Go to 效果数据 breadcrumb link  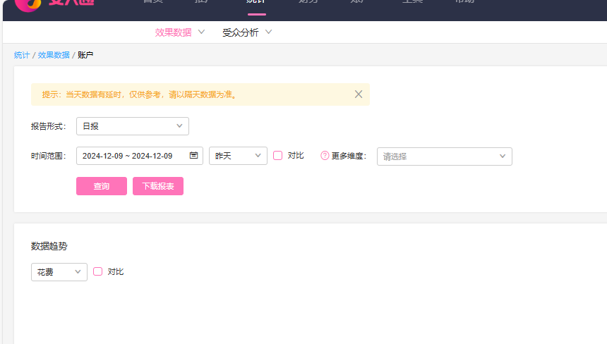54,55
